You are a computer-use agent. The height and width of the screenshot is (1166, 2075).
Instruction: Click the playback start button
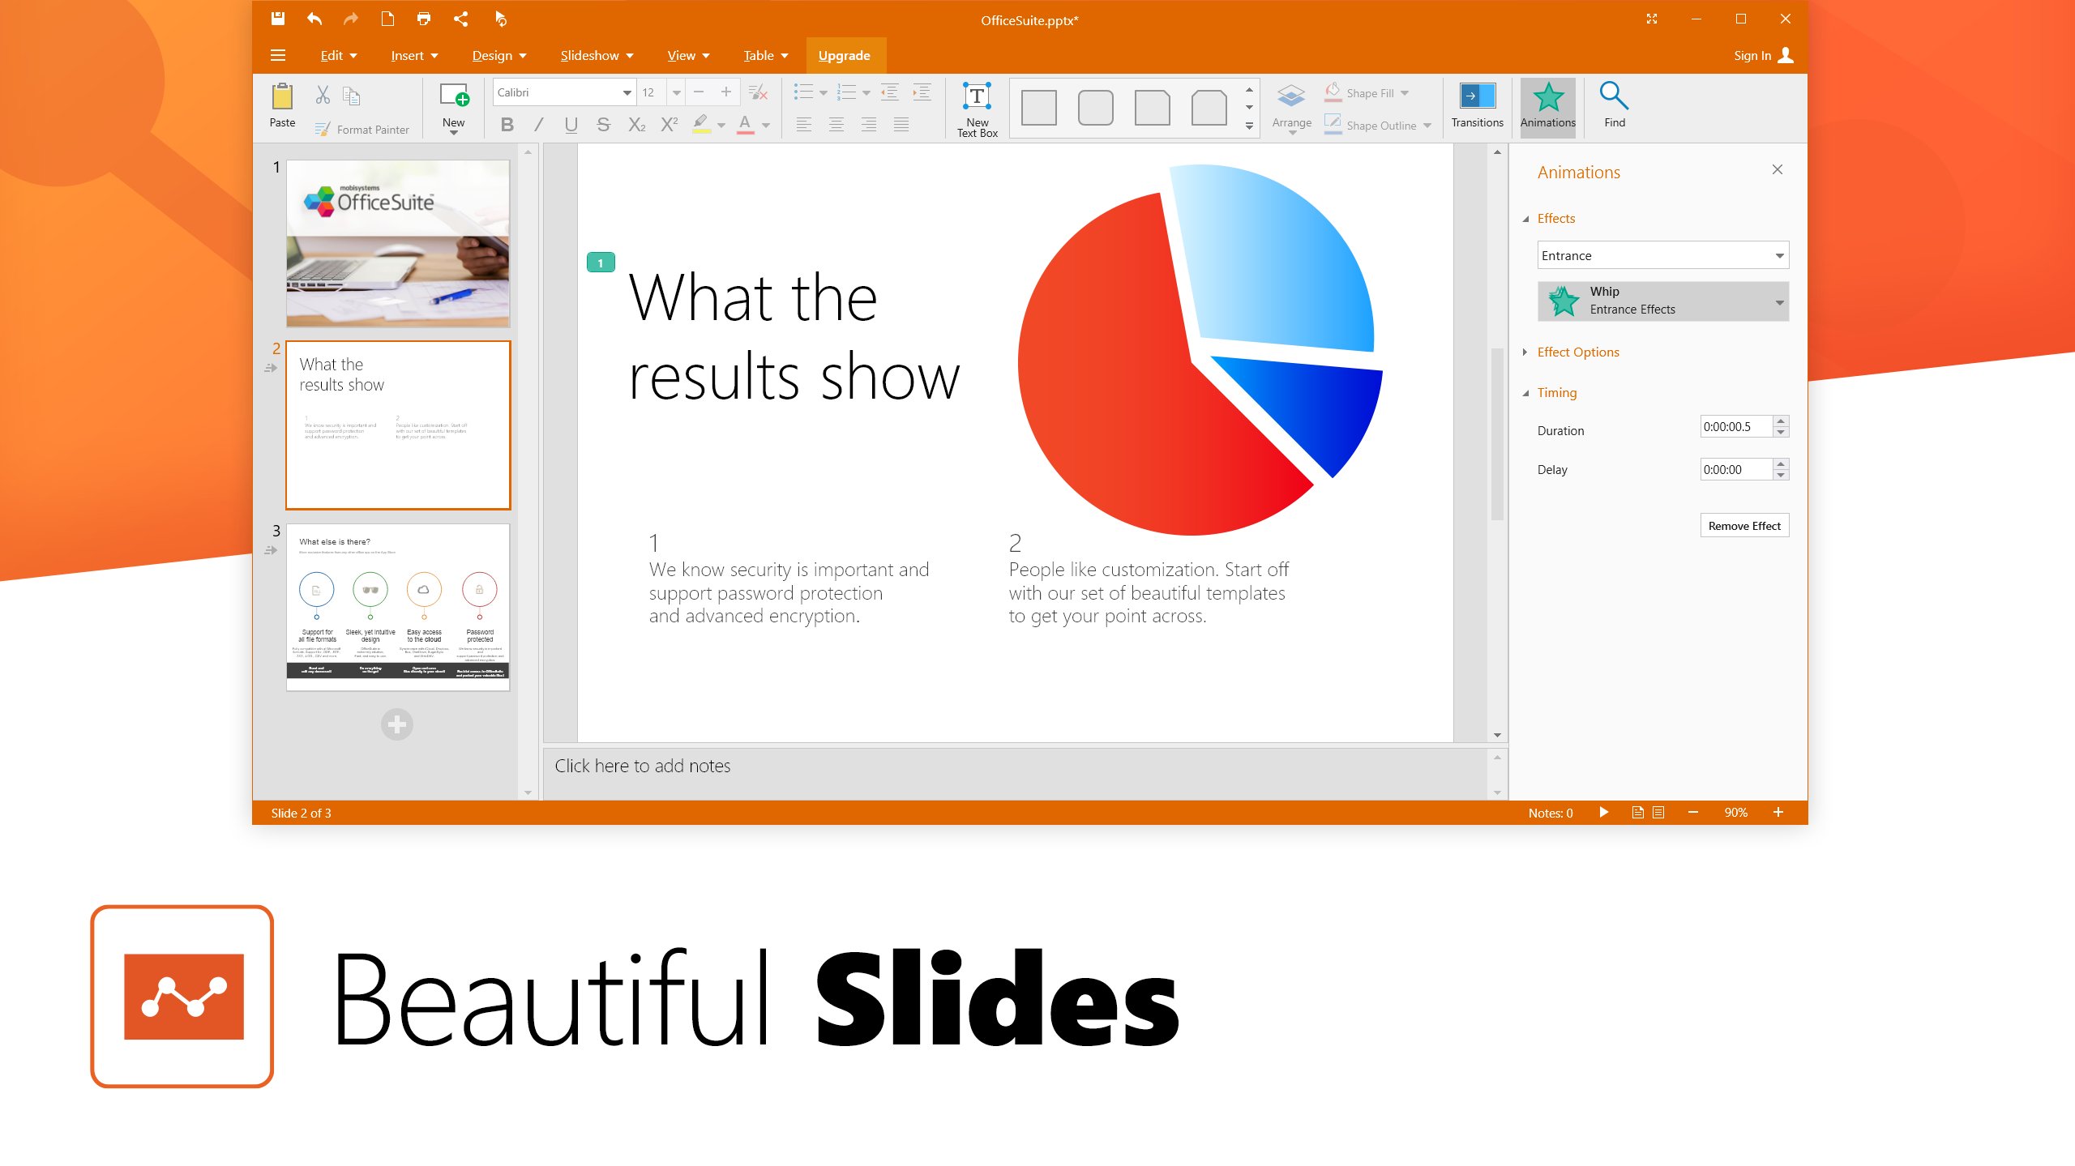[1603, 811]
